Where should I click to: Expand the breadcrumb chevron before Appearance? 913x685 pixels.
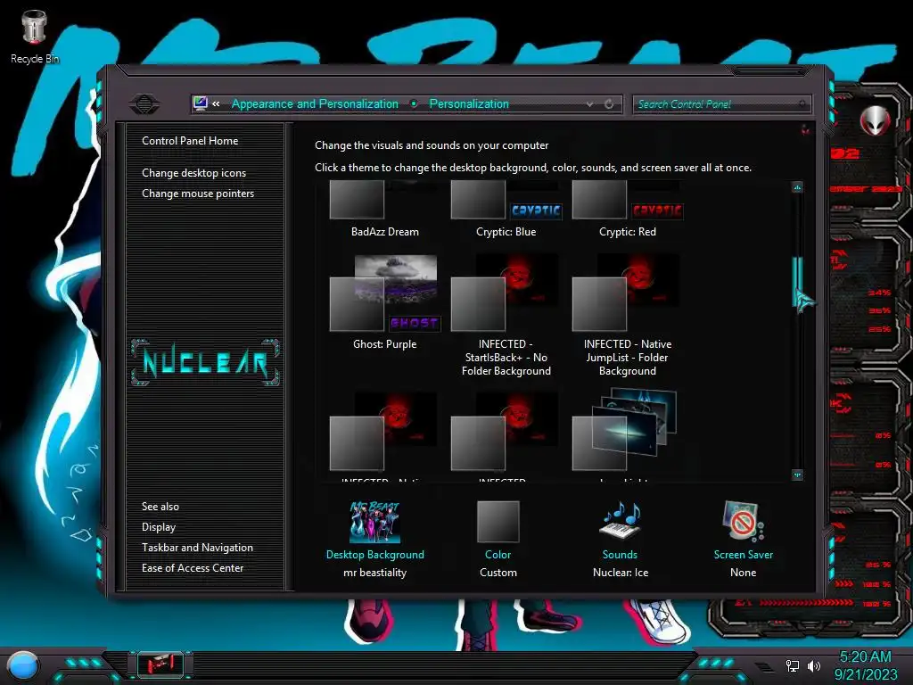pyautogui.click(x=216, y=103)
